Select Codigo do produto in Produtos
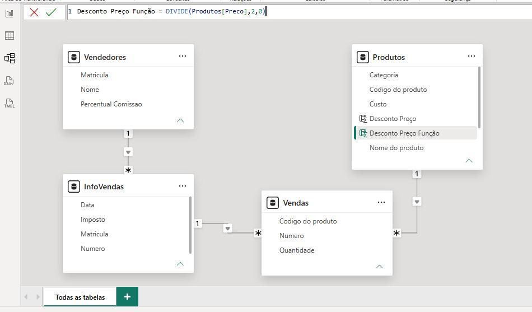This screenshot has height=312, width=532. click(398, 90)
